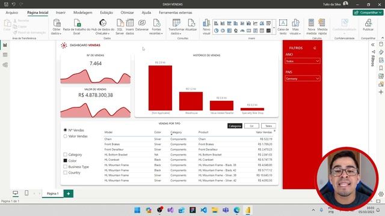
Task: Open the PAÍS filter dropdown showing Germany
Action: tap(303, 79)
